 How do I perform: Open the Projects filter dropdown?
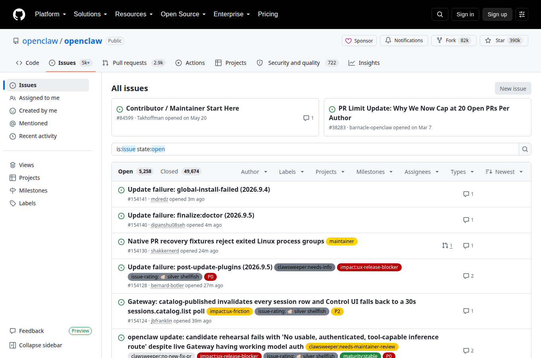point(330,172)
